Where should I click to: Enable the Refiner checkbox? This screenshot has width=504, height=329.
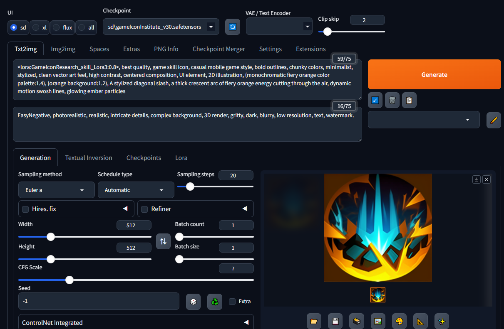[144, 209]
